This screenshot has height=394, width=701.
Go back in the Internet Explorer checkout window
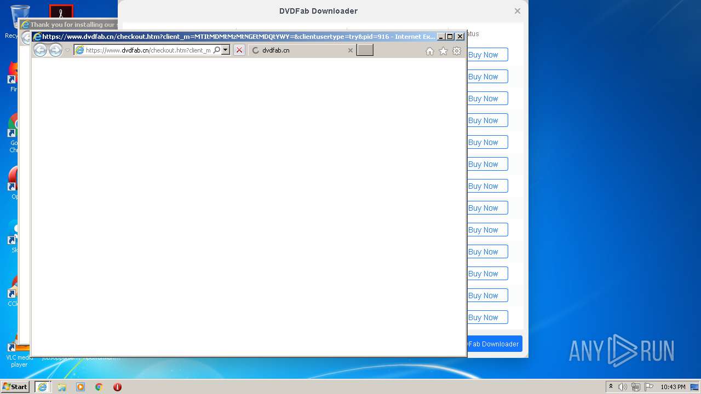[40, 50]
